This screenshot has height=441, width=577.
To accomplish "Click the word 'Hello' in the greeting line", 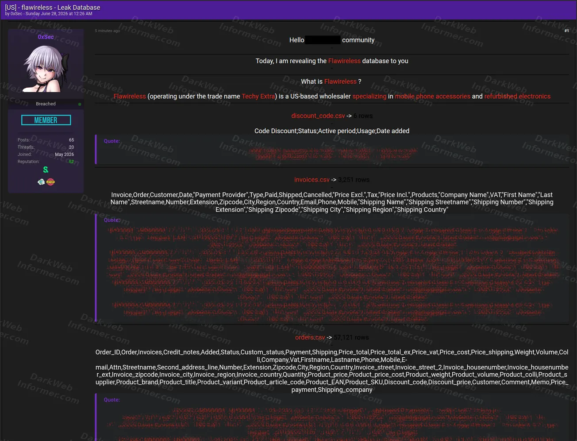I will (x=297, y=40).
